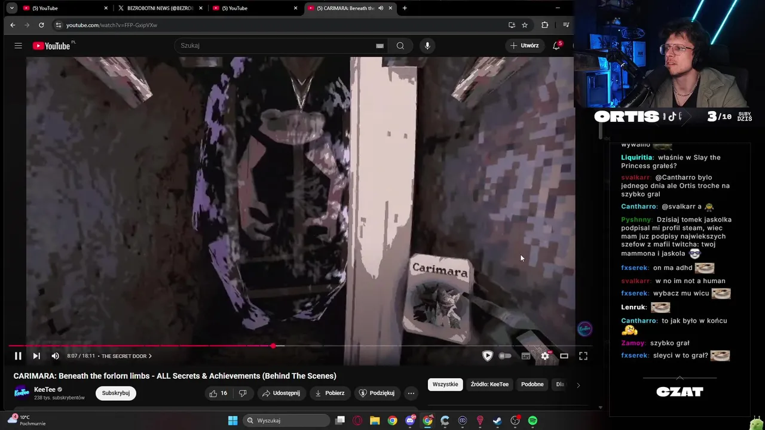Open media controls icon in toolbar
Screen dimensions: 765x430
point(566,25)
